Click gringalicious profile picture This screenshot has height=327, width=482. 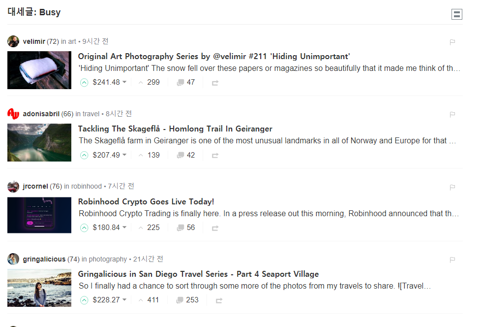click(x=13, y=259)
